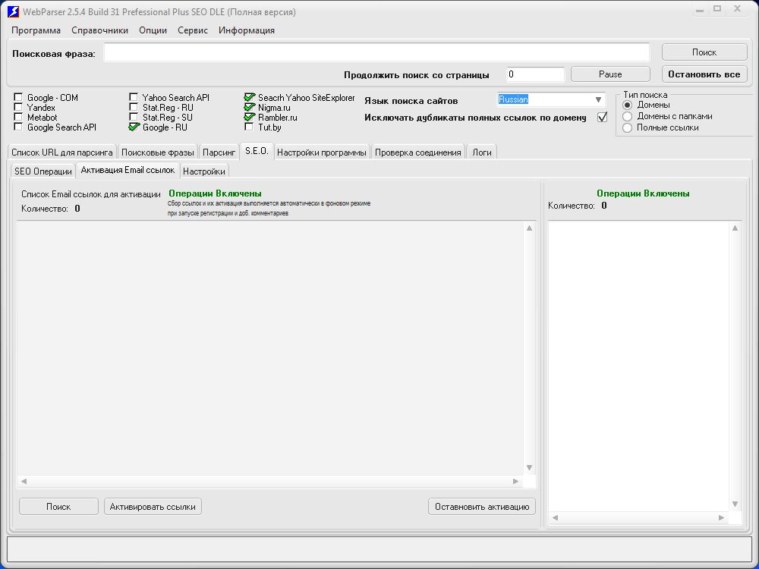
Task: Open the Настройки sub-tab
Action: click(x=203, y=171)
